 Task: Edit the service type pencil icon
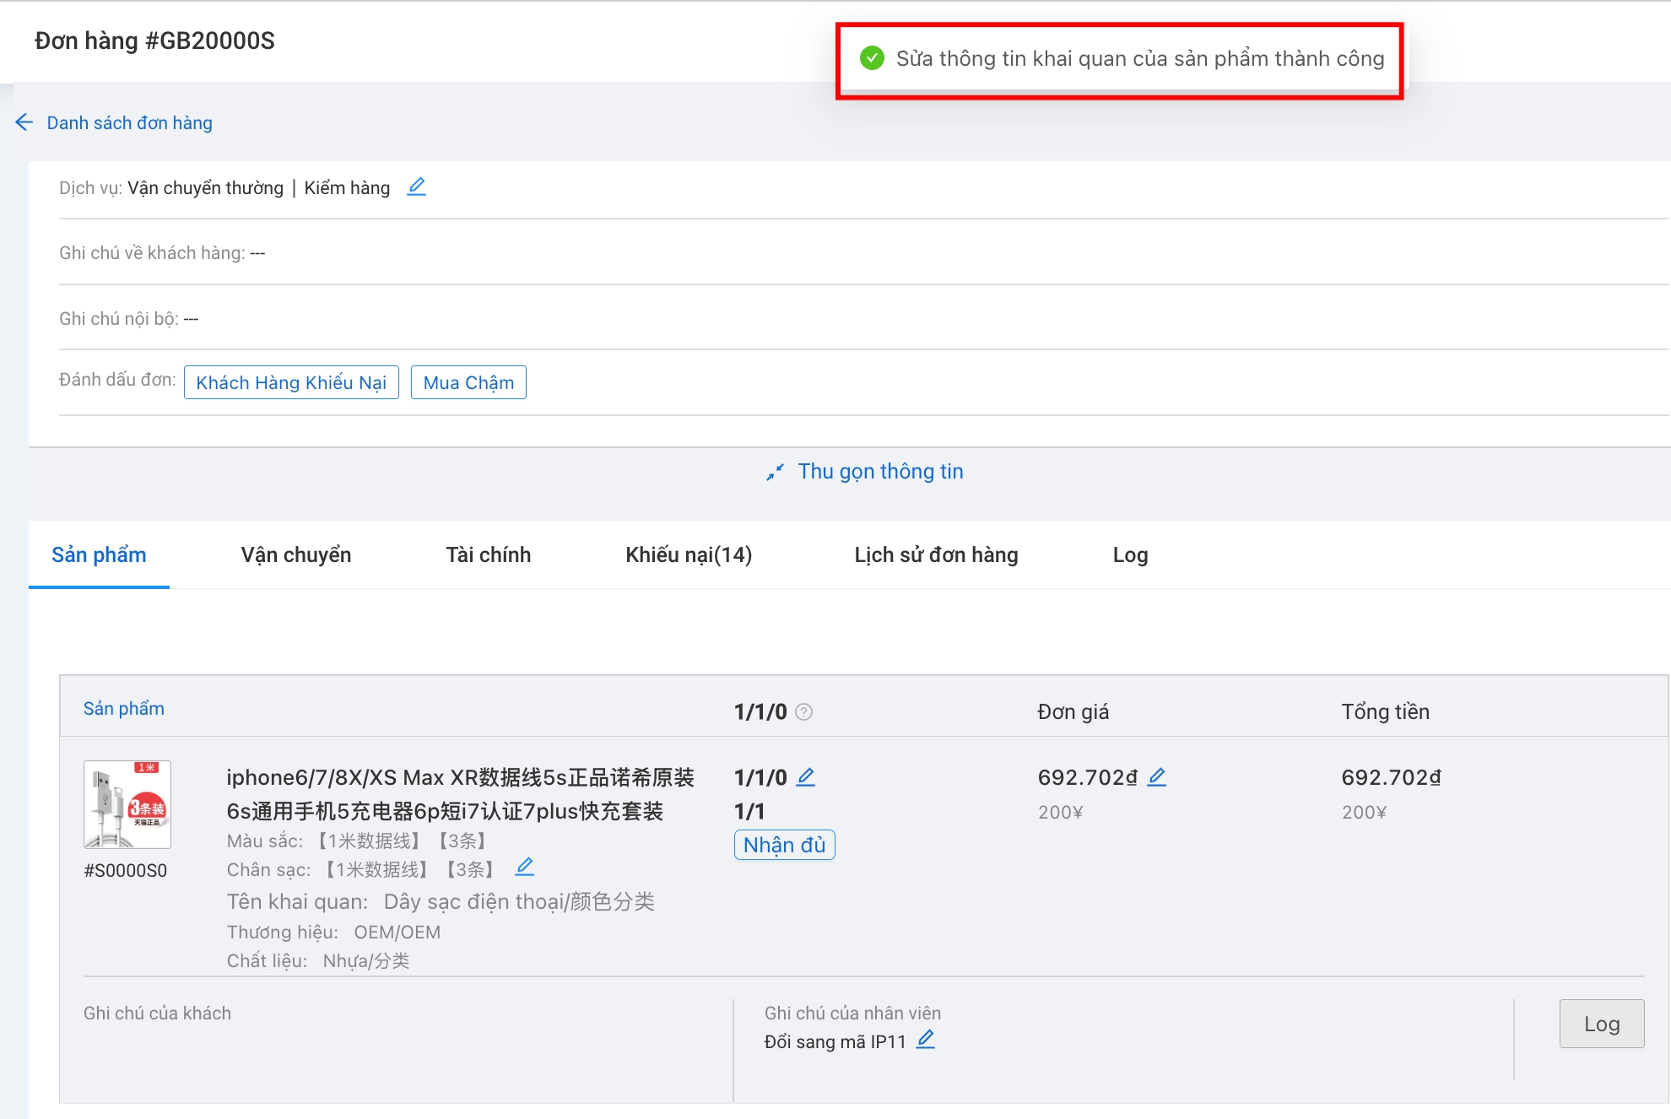pos(416,186)
